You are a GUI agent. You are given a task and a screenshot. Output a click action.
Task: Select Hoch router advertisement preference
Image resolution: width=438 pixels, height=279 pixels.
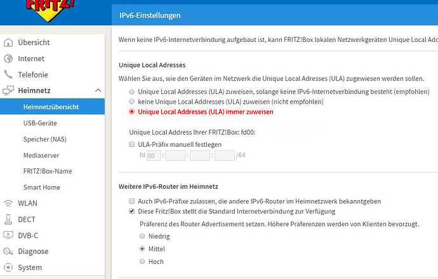point(142,261)
